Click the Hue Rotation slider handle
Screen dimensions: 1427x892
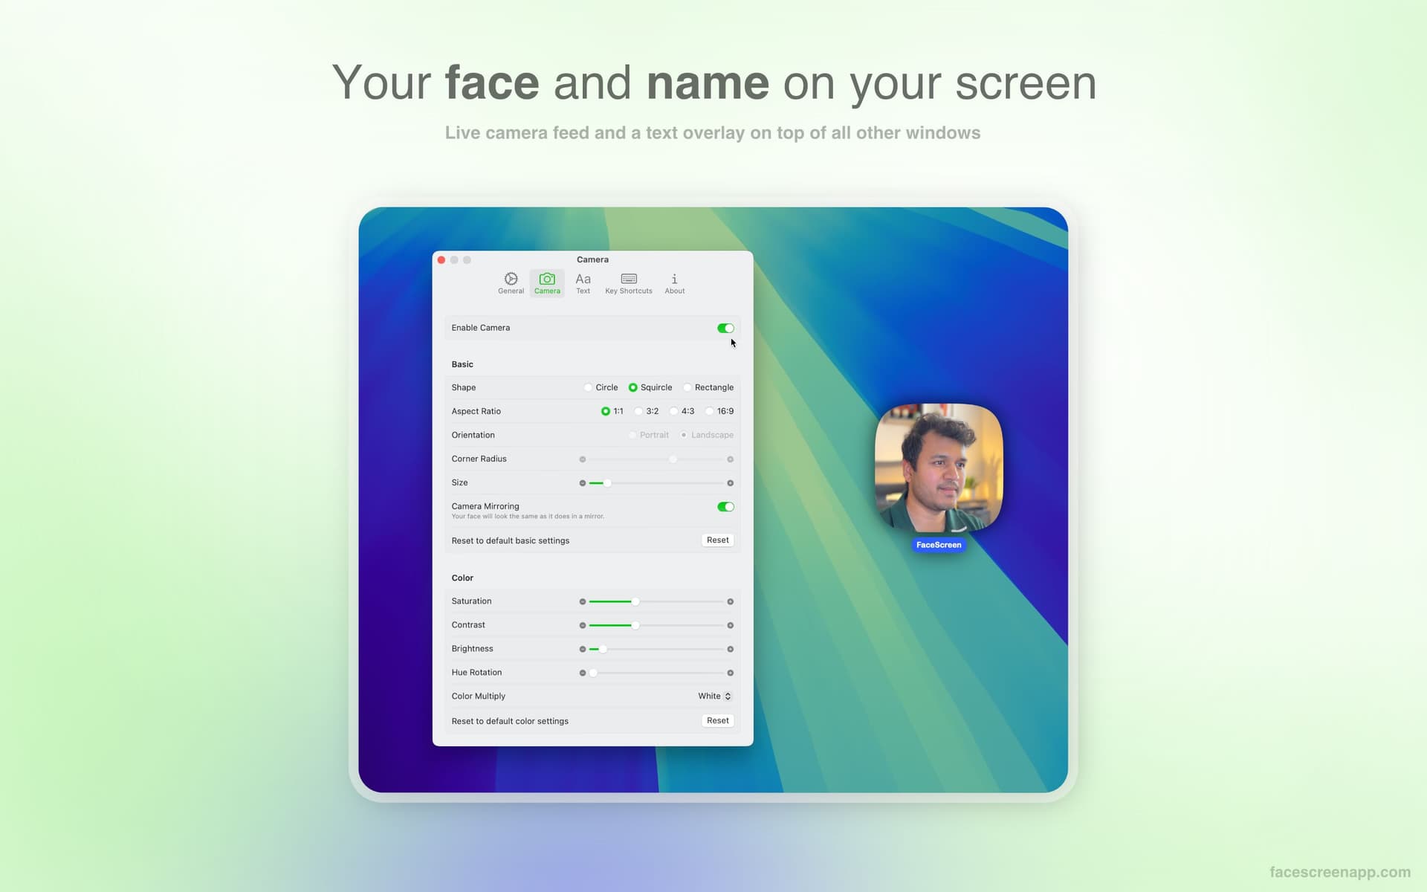pyautogui.click(x=593, y=673)
